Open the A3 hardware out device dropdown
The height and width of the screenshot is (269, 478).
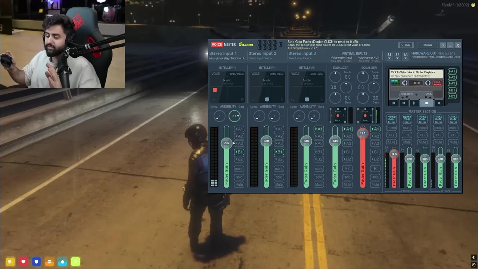pos(406,56)
